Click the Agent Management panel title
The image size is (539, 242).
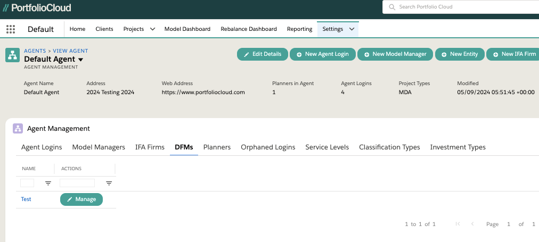pos(59,129)
